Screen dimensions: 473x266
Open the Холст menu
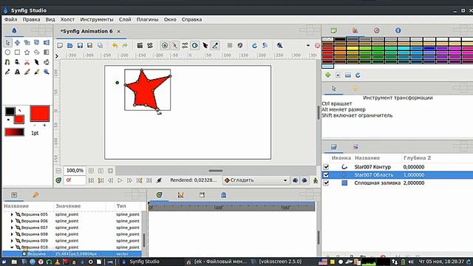[x=67, y=19]
